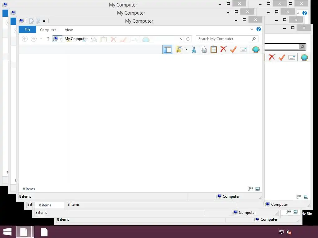
Task: Click the Cut scissors icon in front window
Action: click(194, 49)
